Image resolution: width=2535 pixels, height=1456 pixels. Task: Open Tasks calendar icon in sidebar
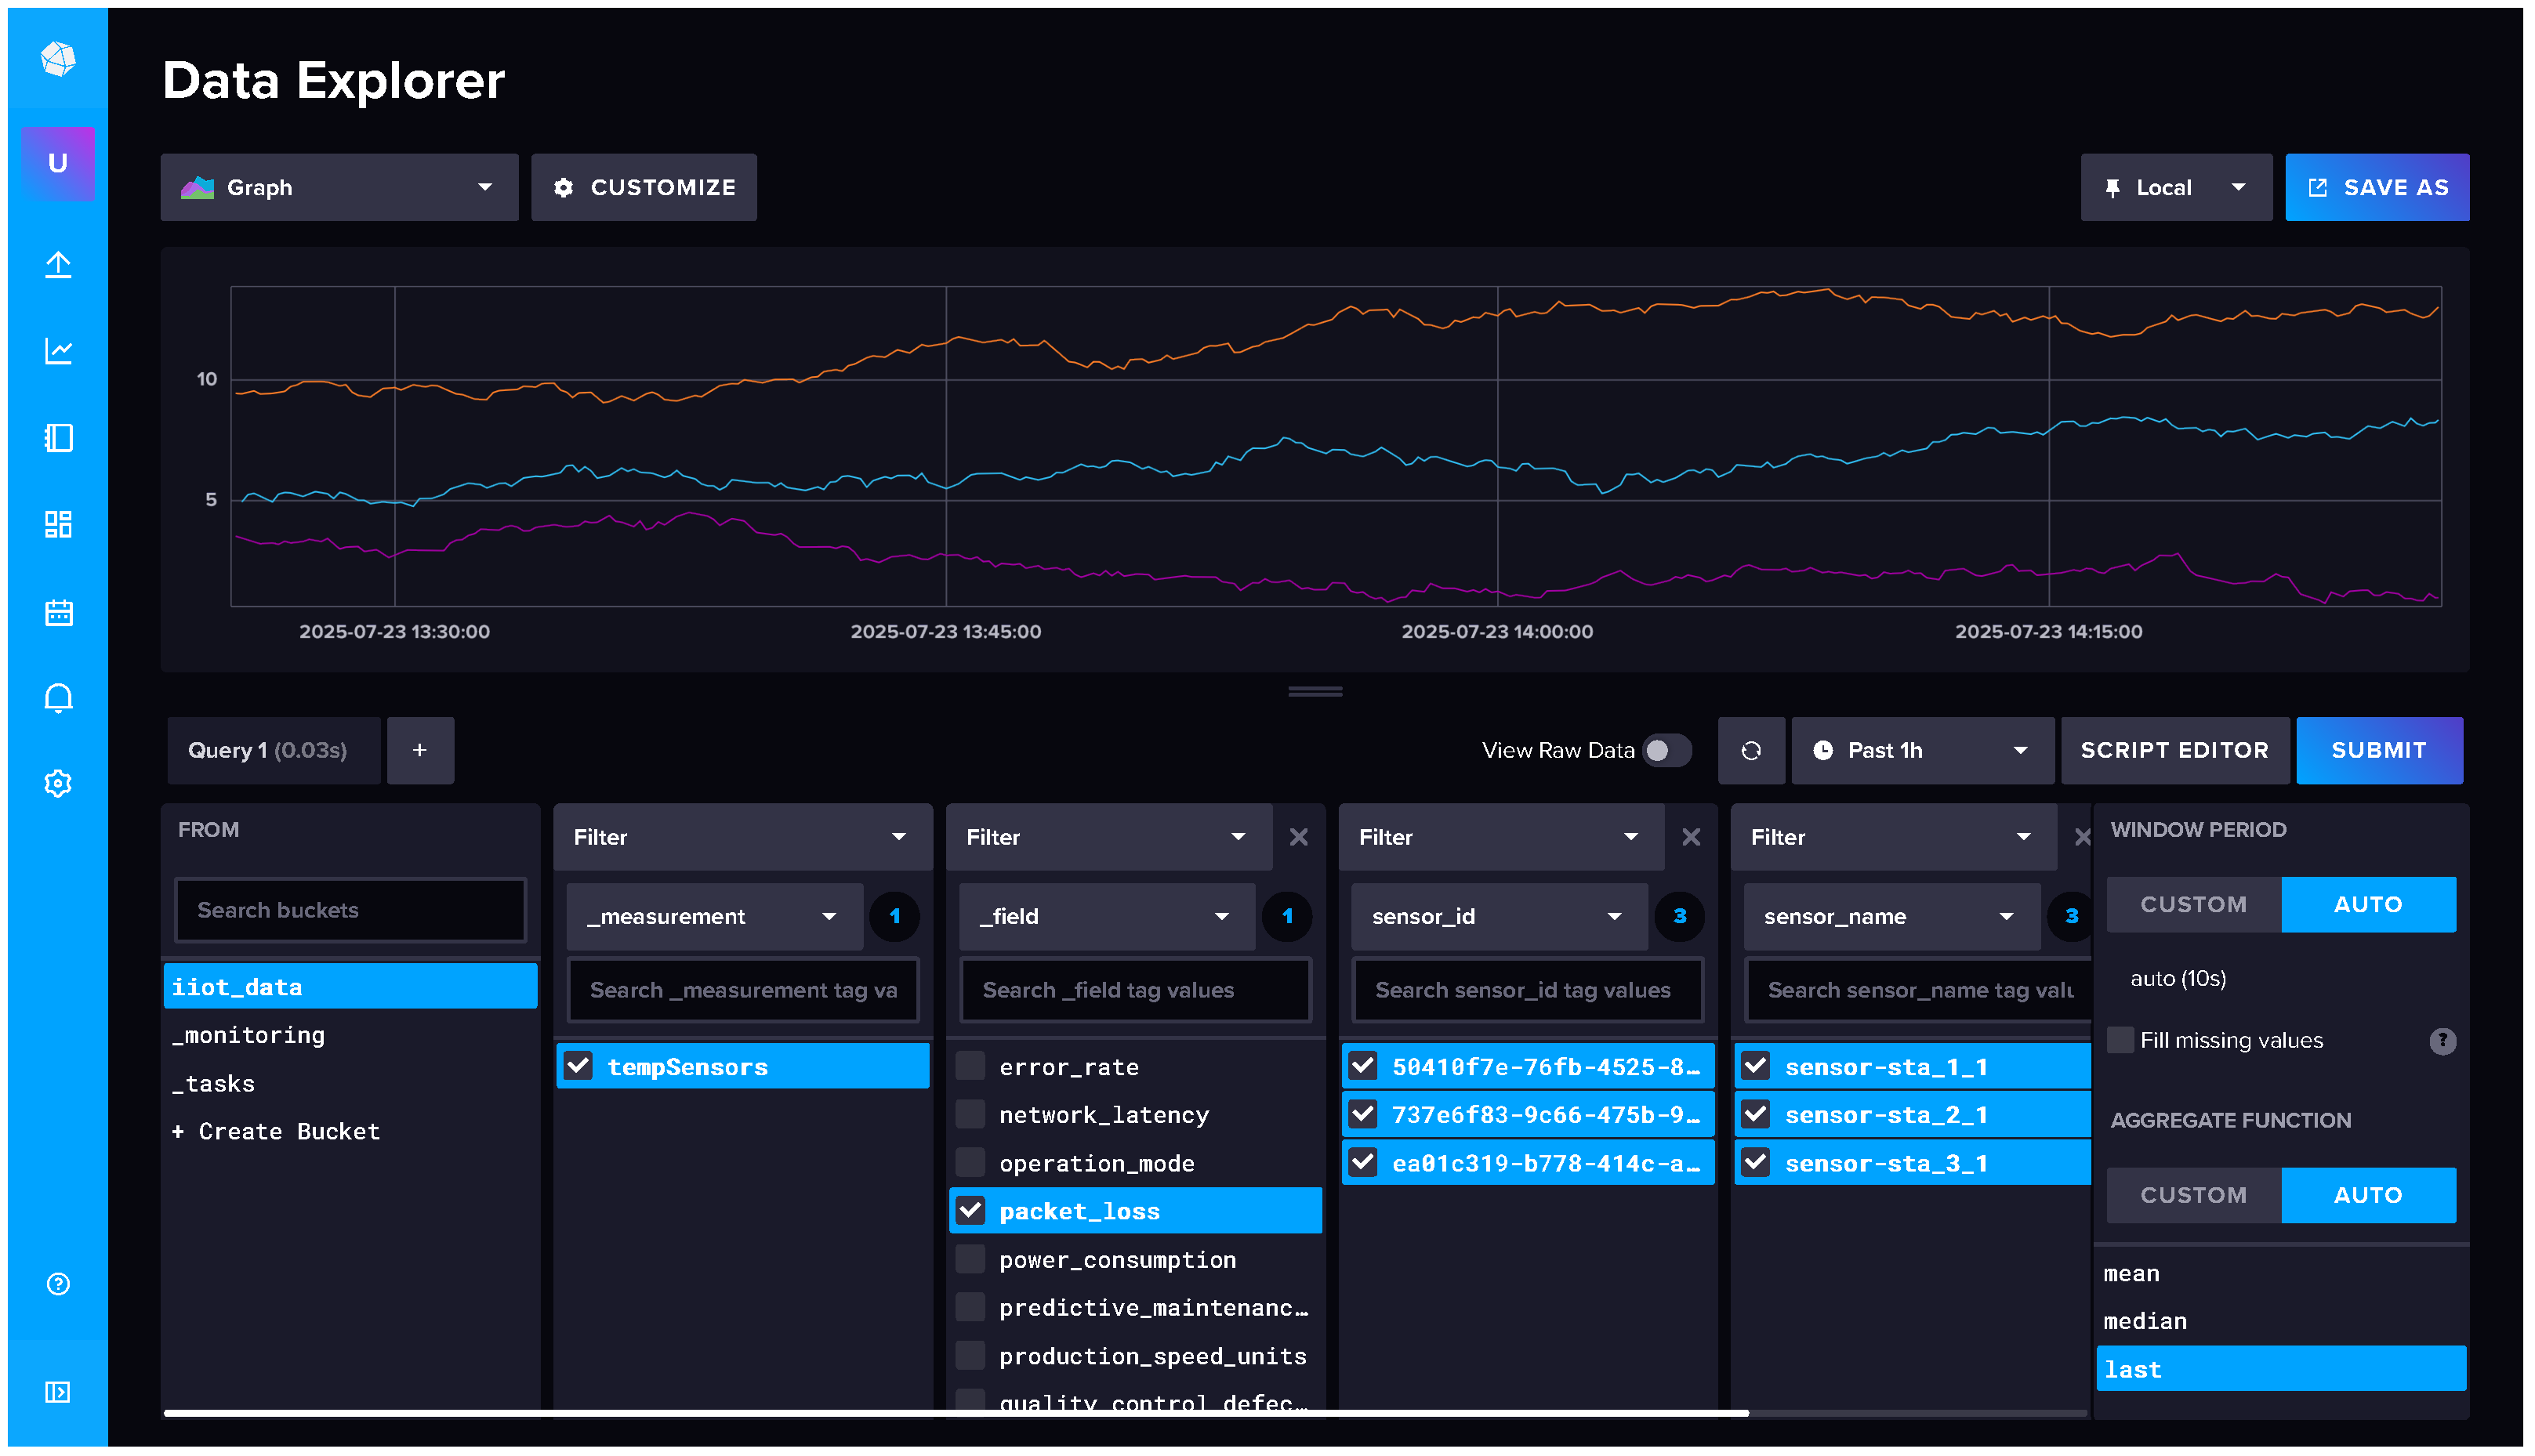(x=58, y=612)
